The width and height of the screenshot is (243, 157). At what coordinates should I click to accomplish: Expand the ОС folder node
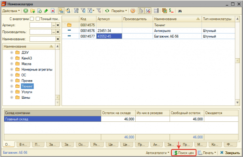(12, 75)
